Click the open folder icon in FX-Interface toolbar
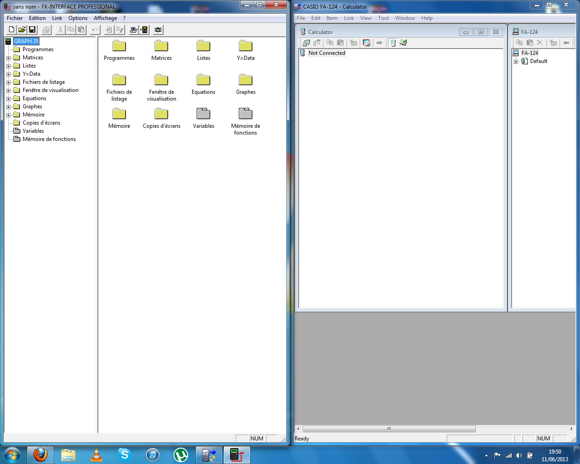Viewport: 580px width, 464px height. pyautogui.click(x=22, y=30)
